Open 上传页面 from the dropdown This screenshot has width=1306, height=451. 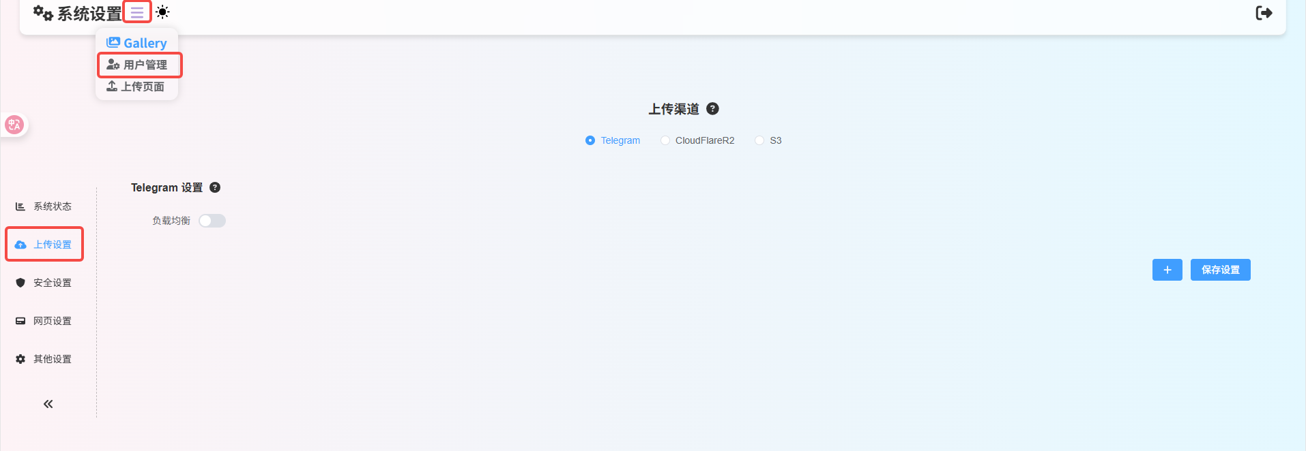pos(136,87)
